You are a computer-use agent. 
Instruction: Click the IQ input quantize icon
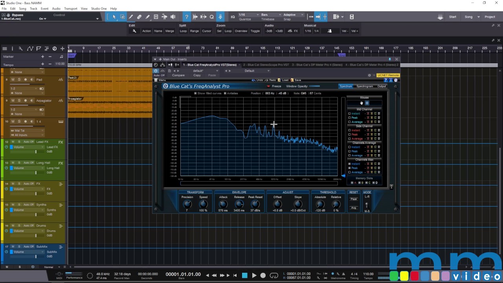coord(233,17)
